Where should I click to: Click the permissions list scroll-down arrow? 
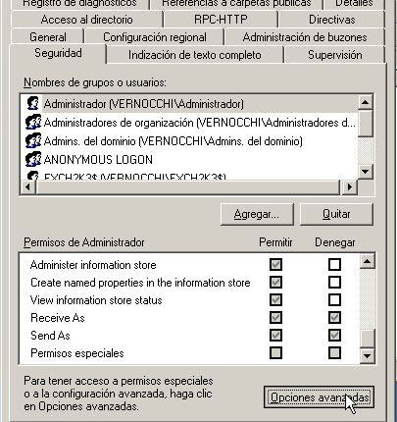point(367,356)
